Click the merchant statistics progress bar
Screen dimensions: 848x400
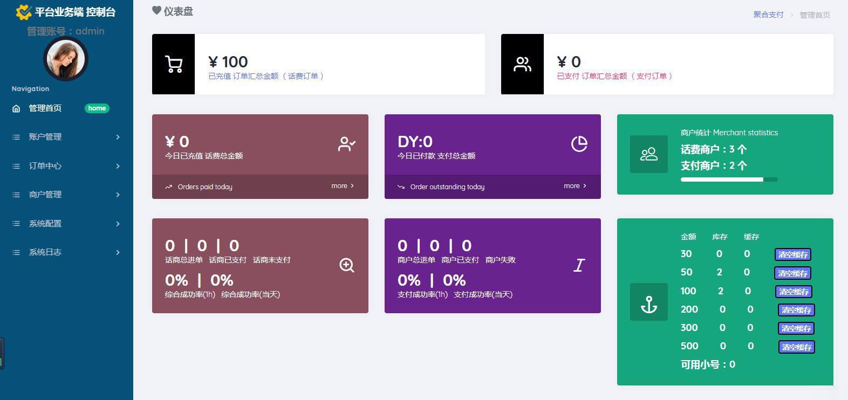coord(729,180)
